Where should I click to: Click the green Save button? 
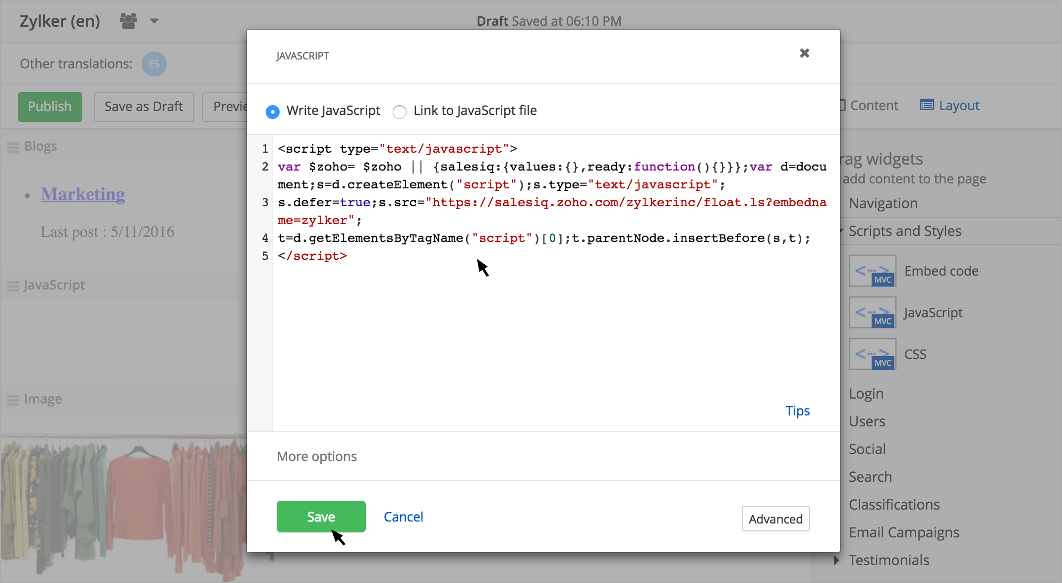click(321, 517)
